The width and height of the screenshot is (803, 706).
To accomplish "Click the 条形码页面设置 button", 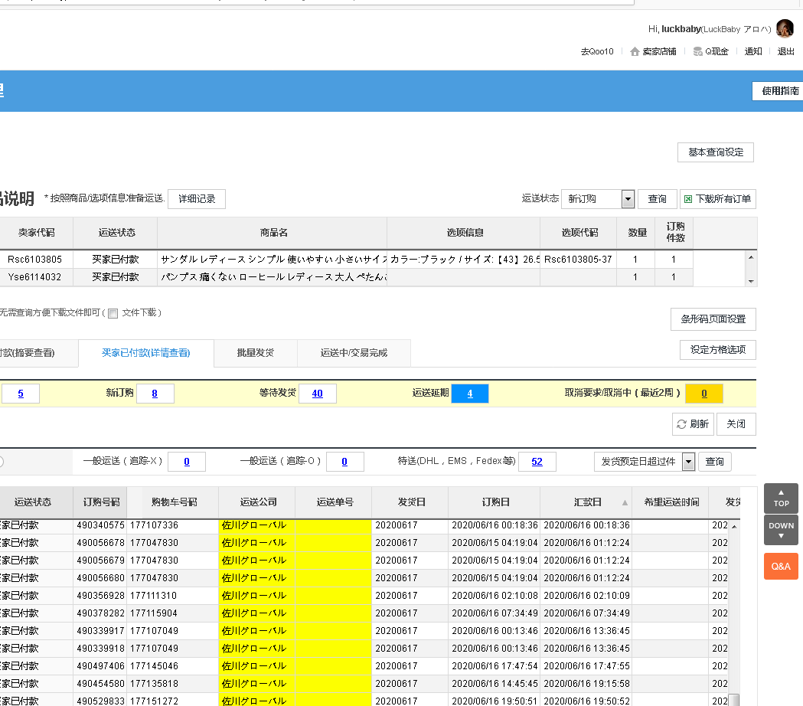I will pyautogui.click(x=713, y=319).
